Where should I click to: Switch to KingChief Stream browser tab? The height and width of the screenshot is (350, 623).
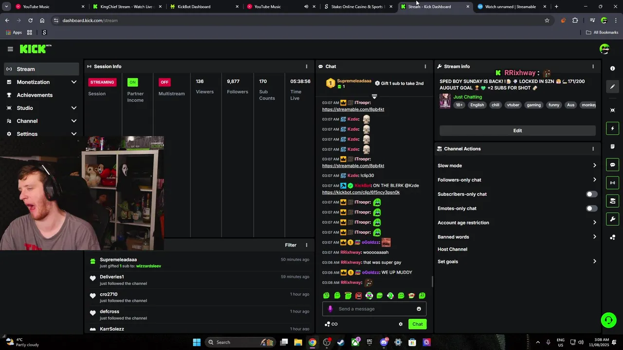point(127,7)
